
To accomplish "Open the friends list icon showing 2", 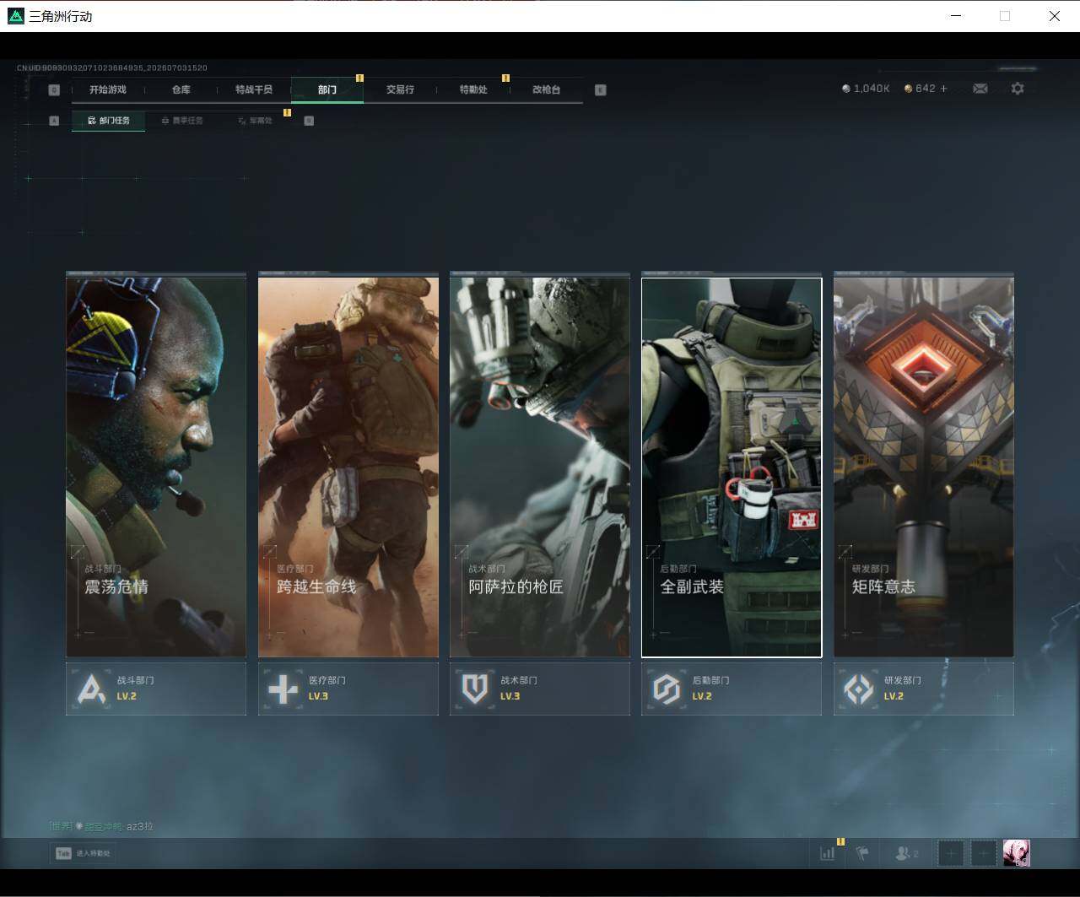I will tap(906, 853).
